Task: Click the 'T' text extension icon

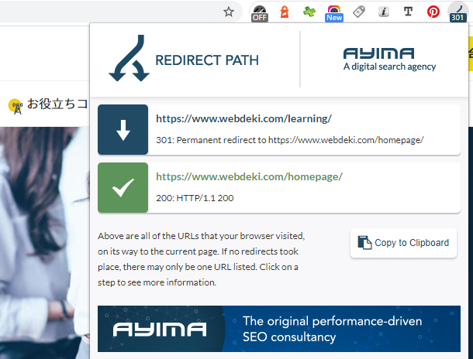Action: tap(408, 12)
